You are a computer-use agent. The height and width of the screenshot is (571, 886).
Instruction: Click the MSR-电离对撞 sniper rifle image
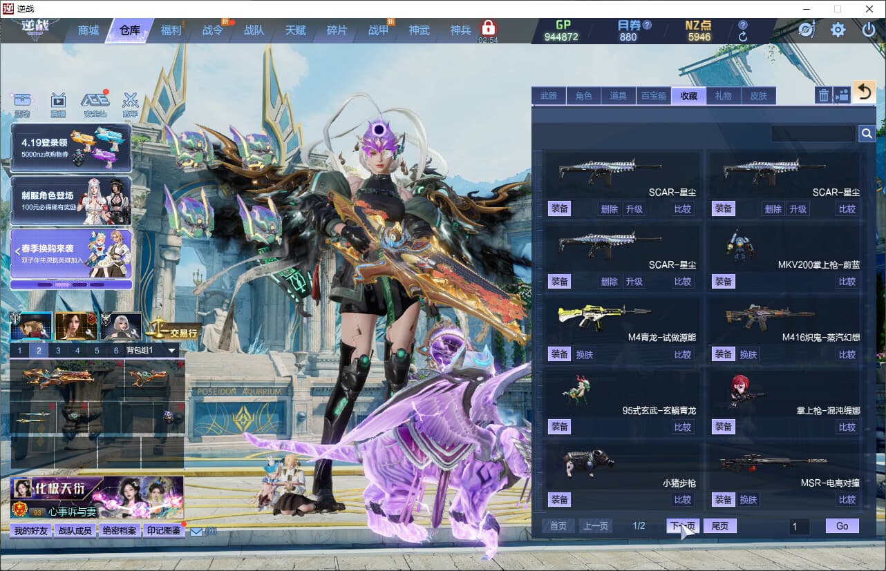773,463
